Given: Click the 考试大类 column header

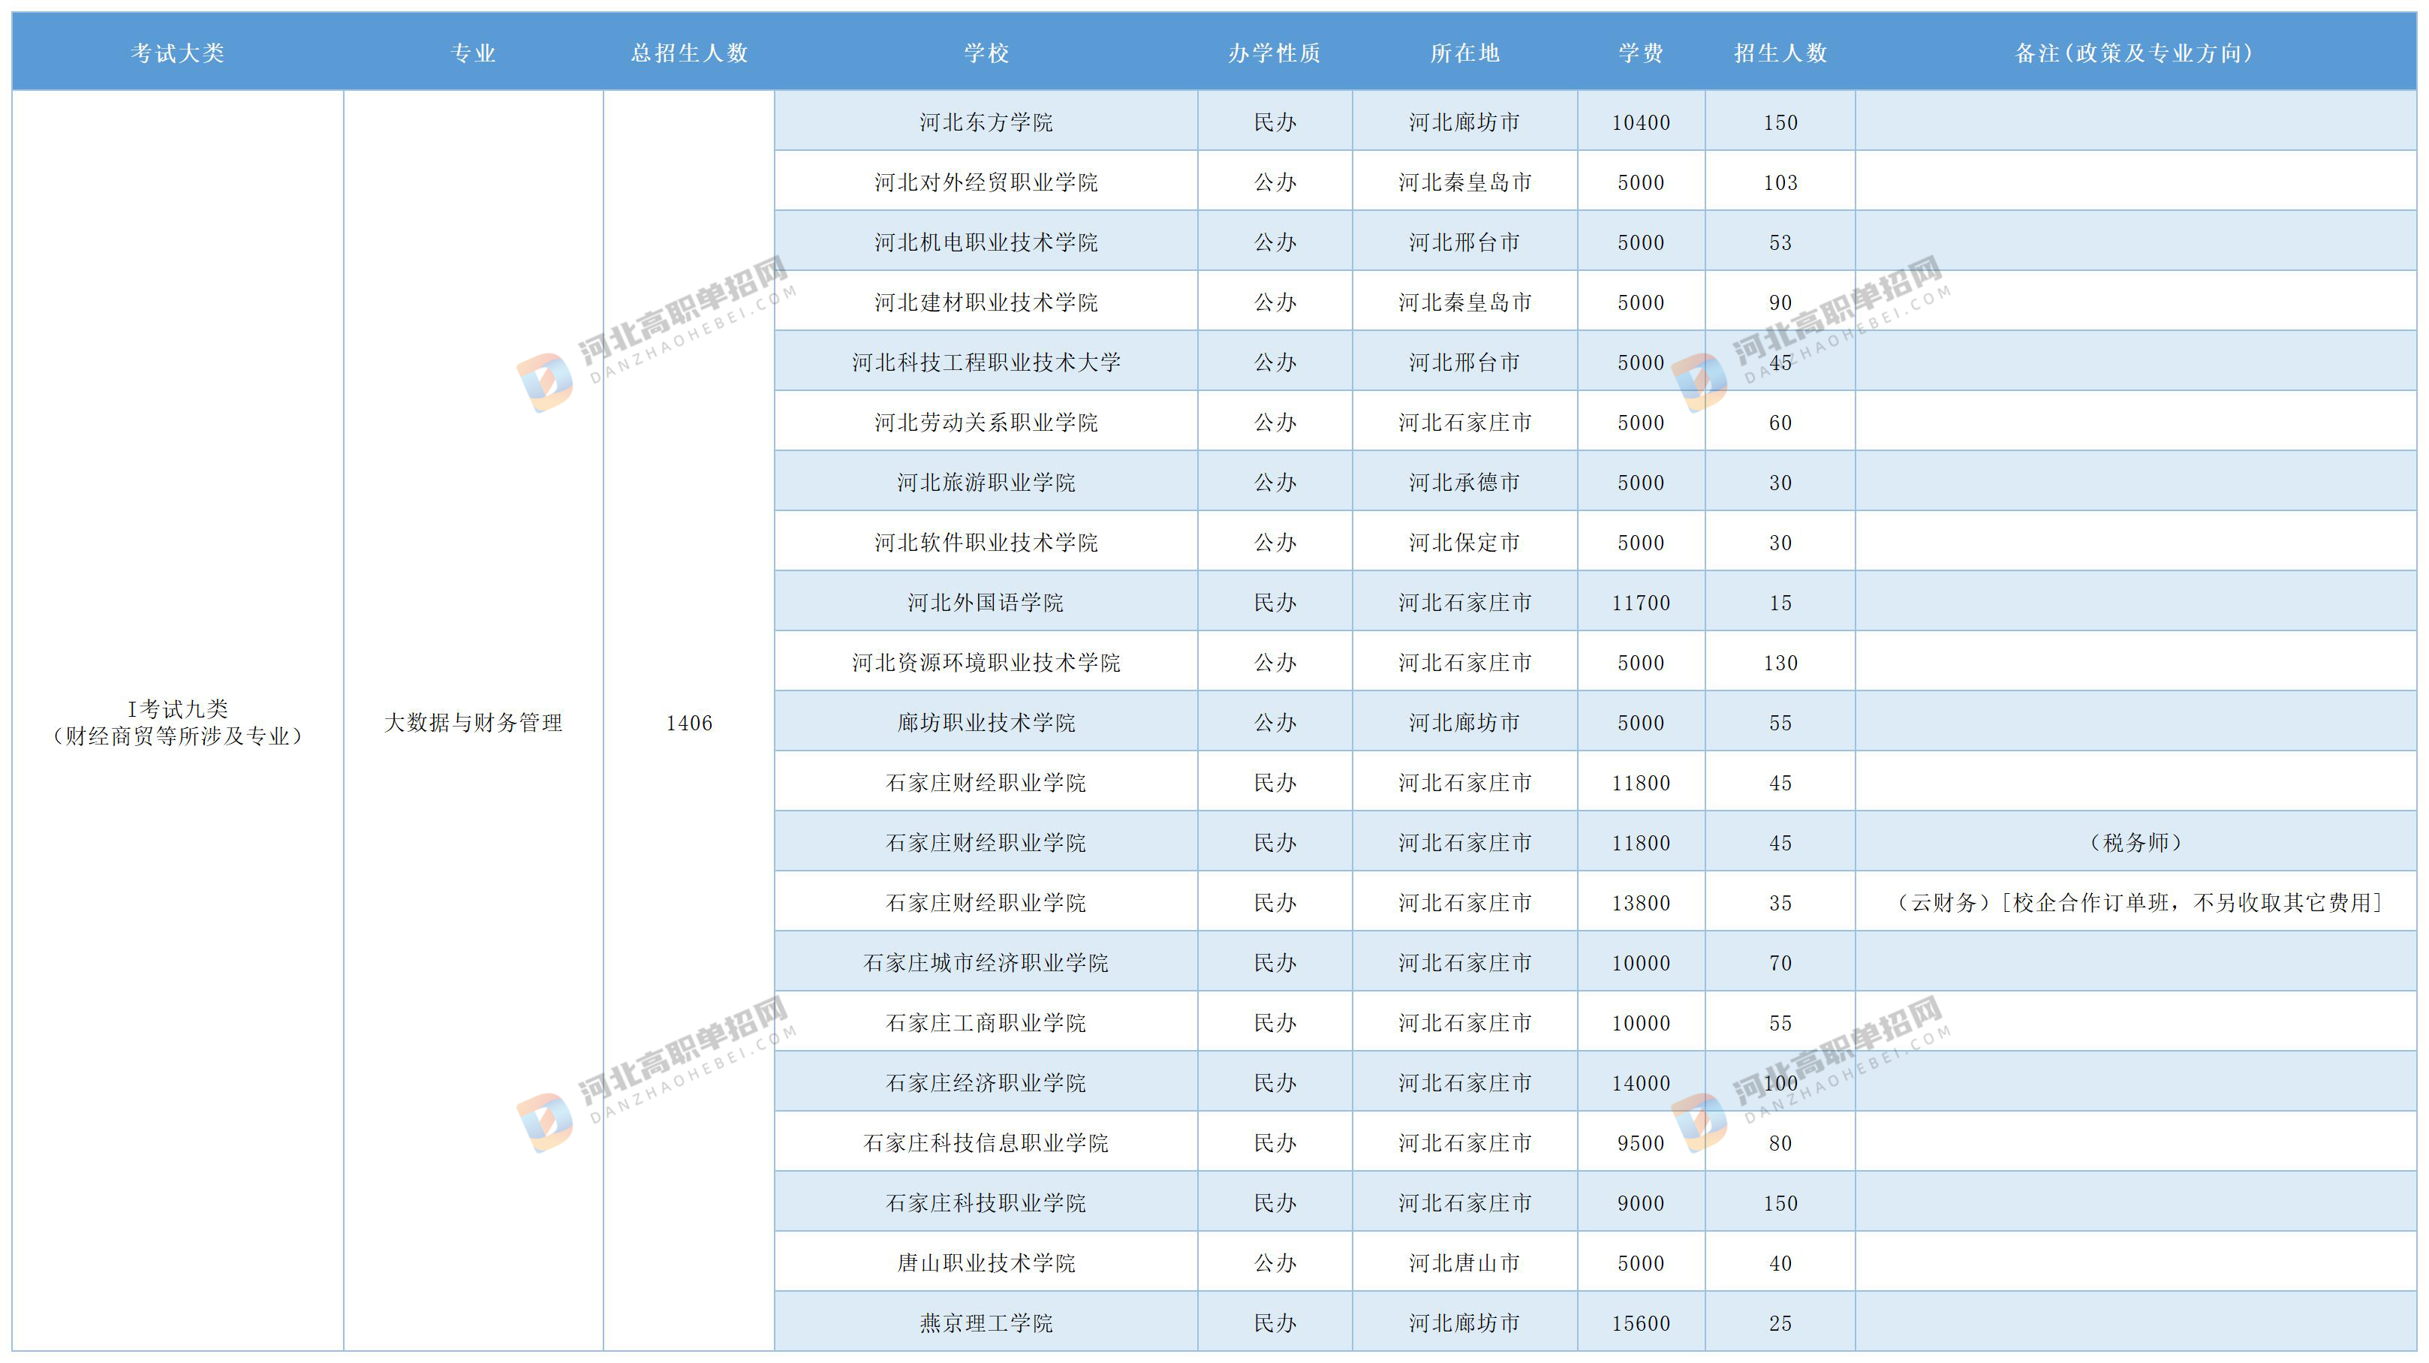Looking at the screenshot, I should [177, 53].
